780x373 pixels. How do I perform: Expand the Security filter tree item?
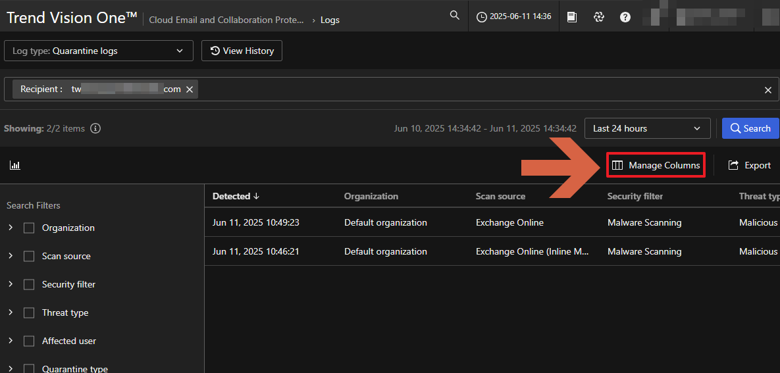click(x=11, y=284)
